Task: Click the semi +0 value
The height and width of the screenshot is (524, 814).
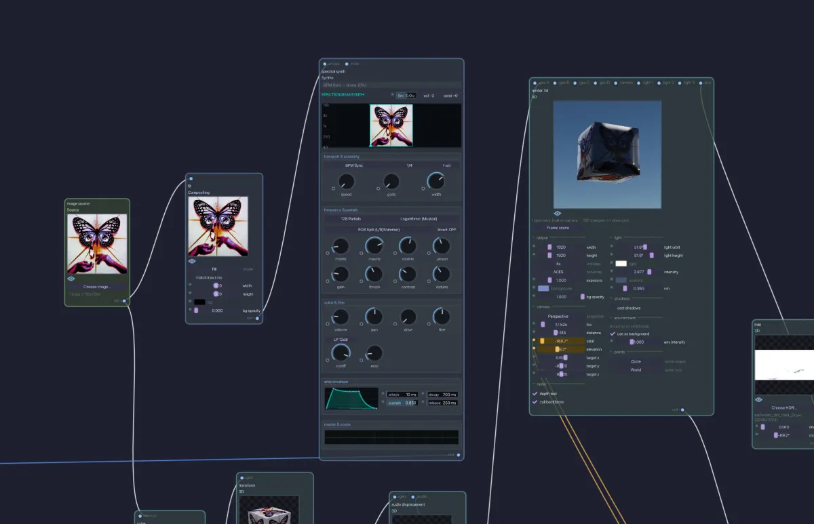Action: pos(450,96)
